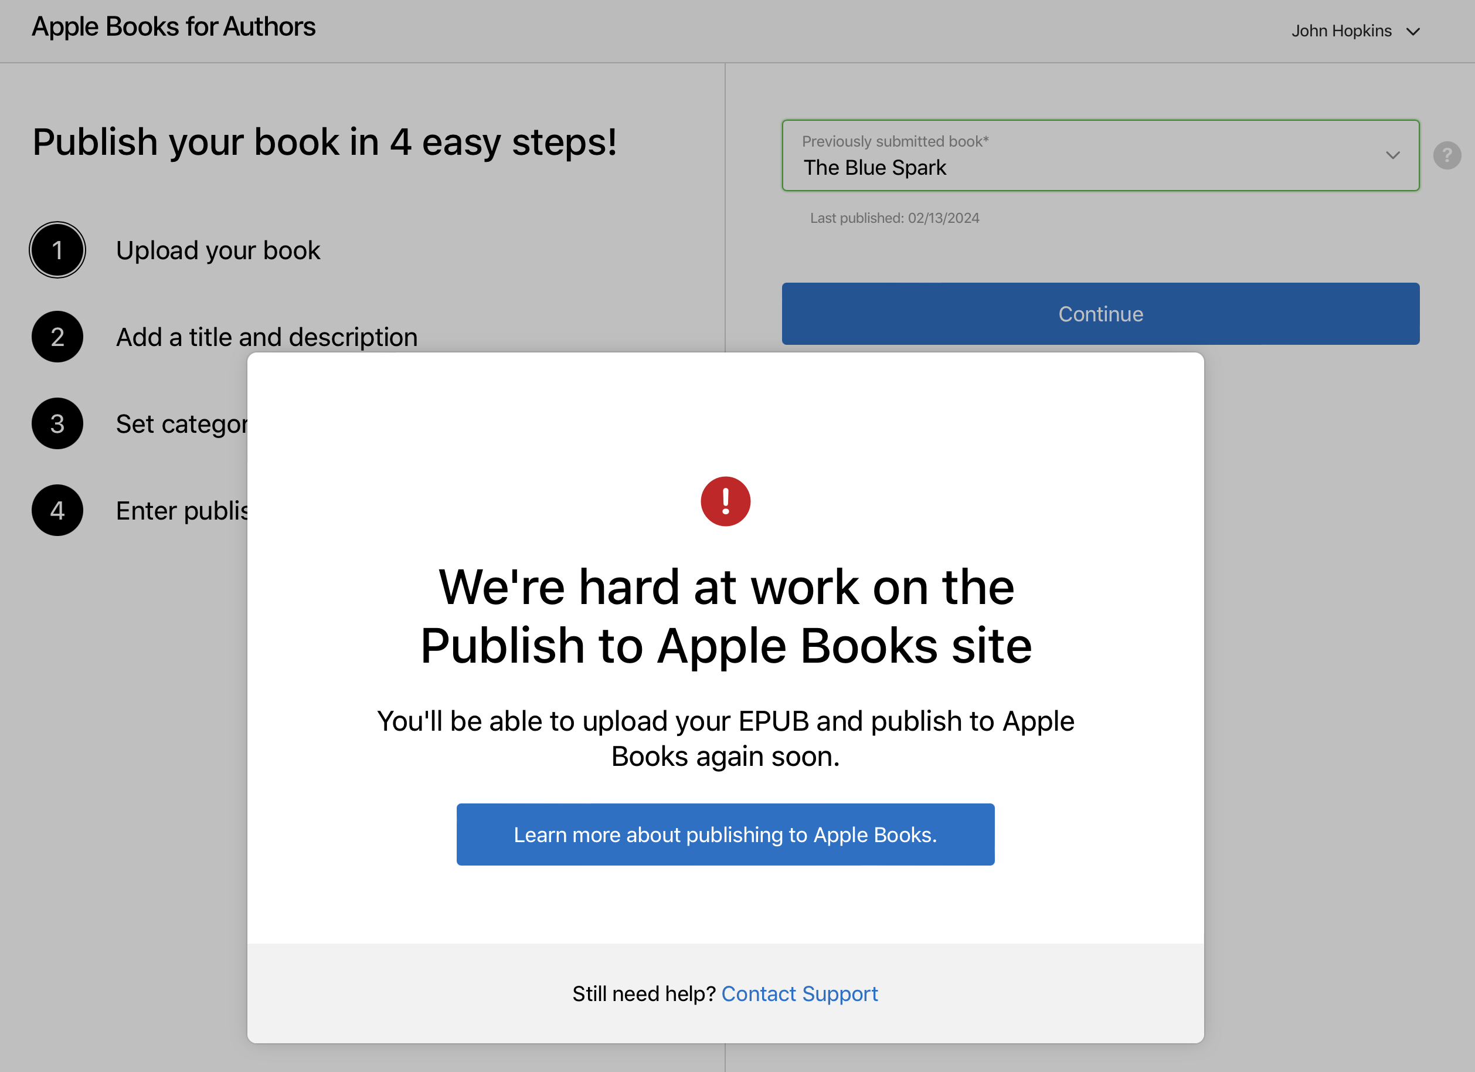Click the Contact Support link

800,993
